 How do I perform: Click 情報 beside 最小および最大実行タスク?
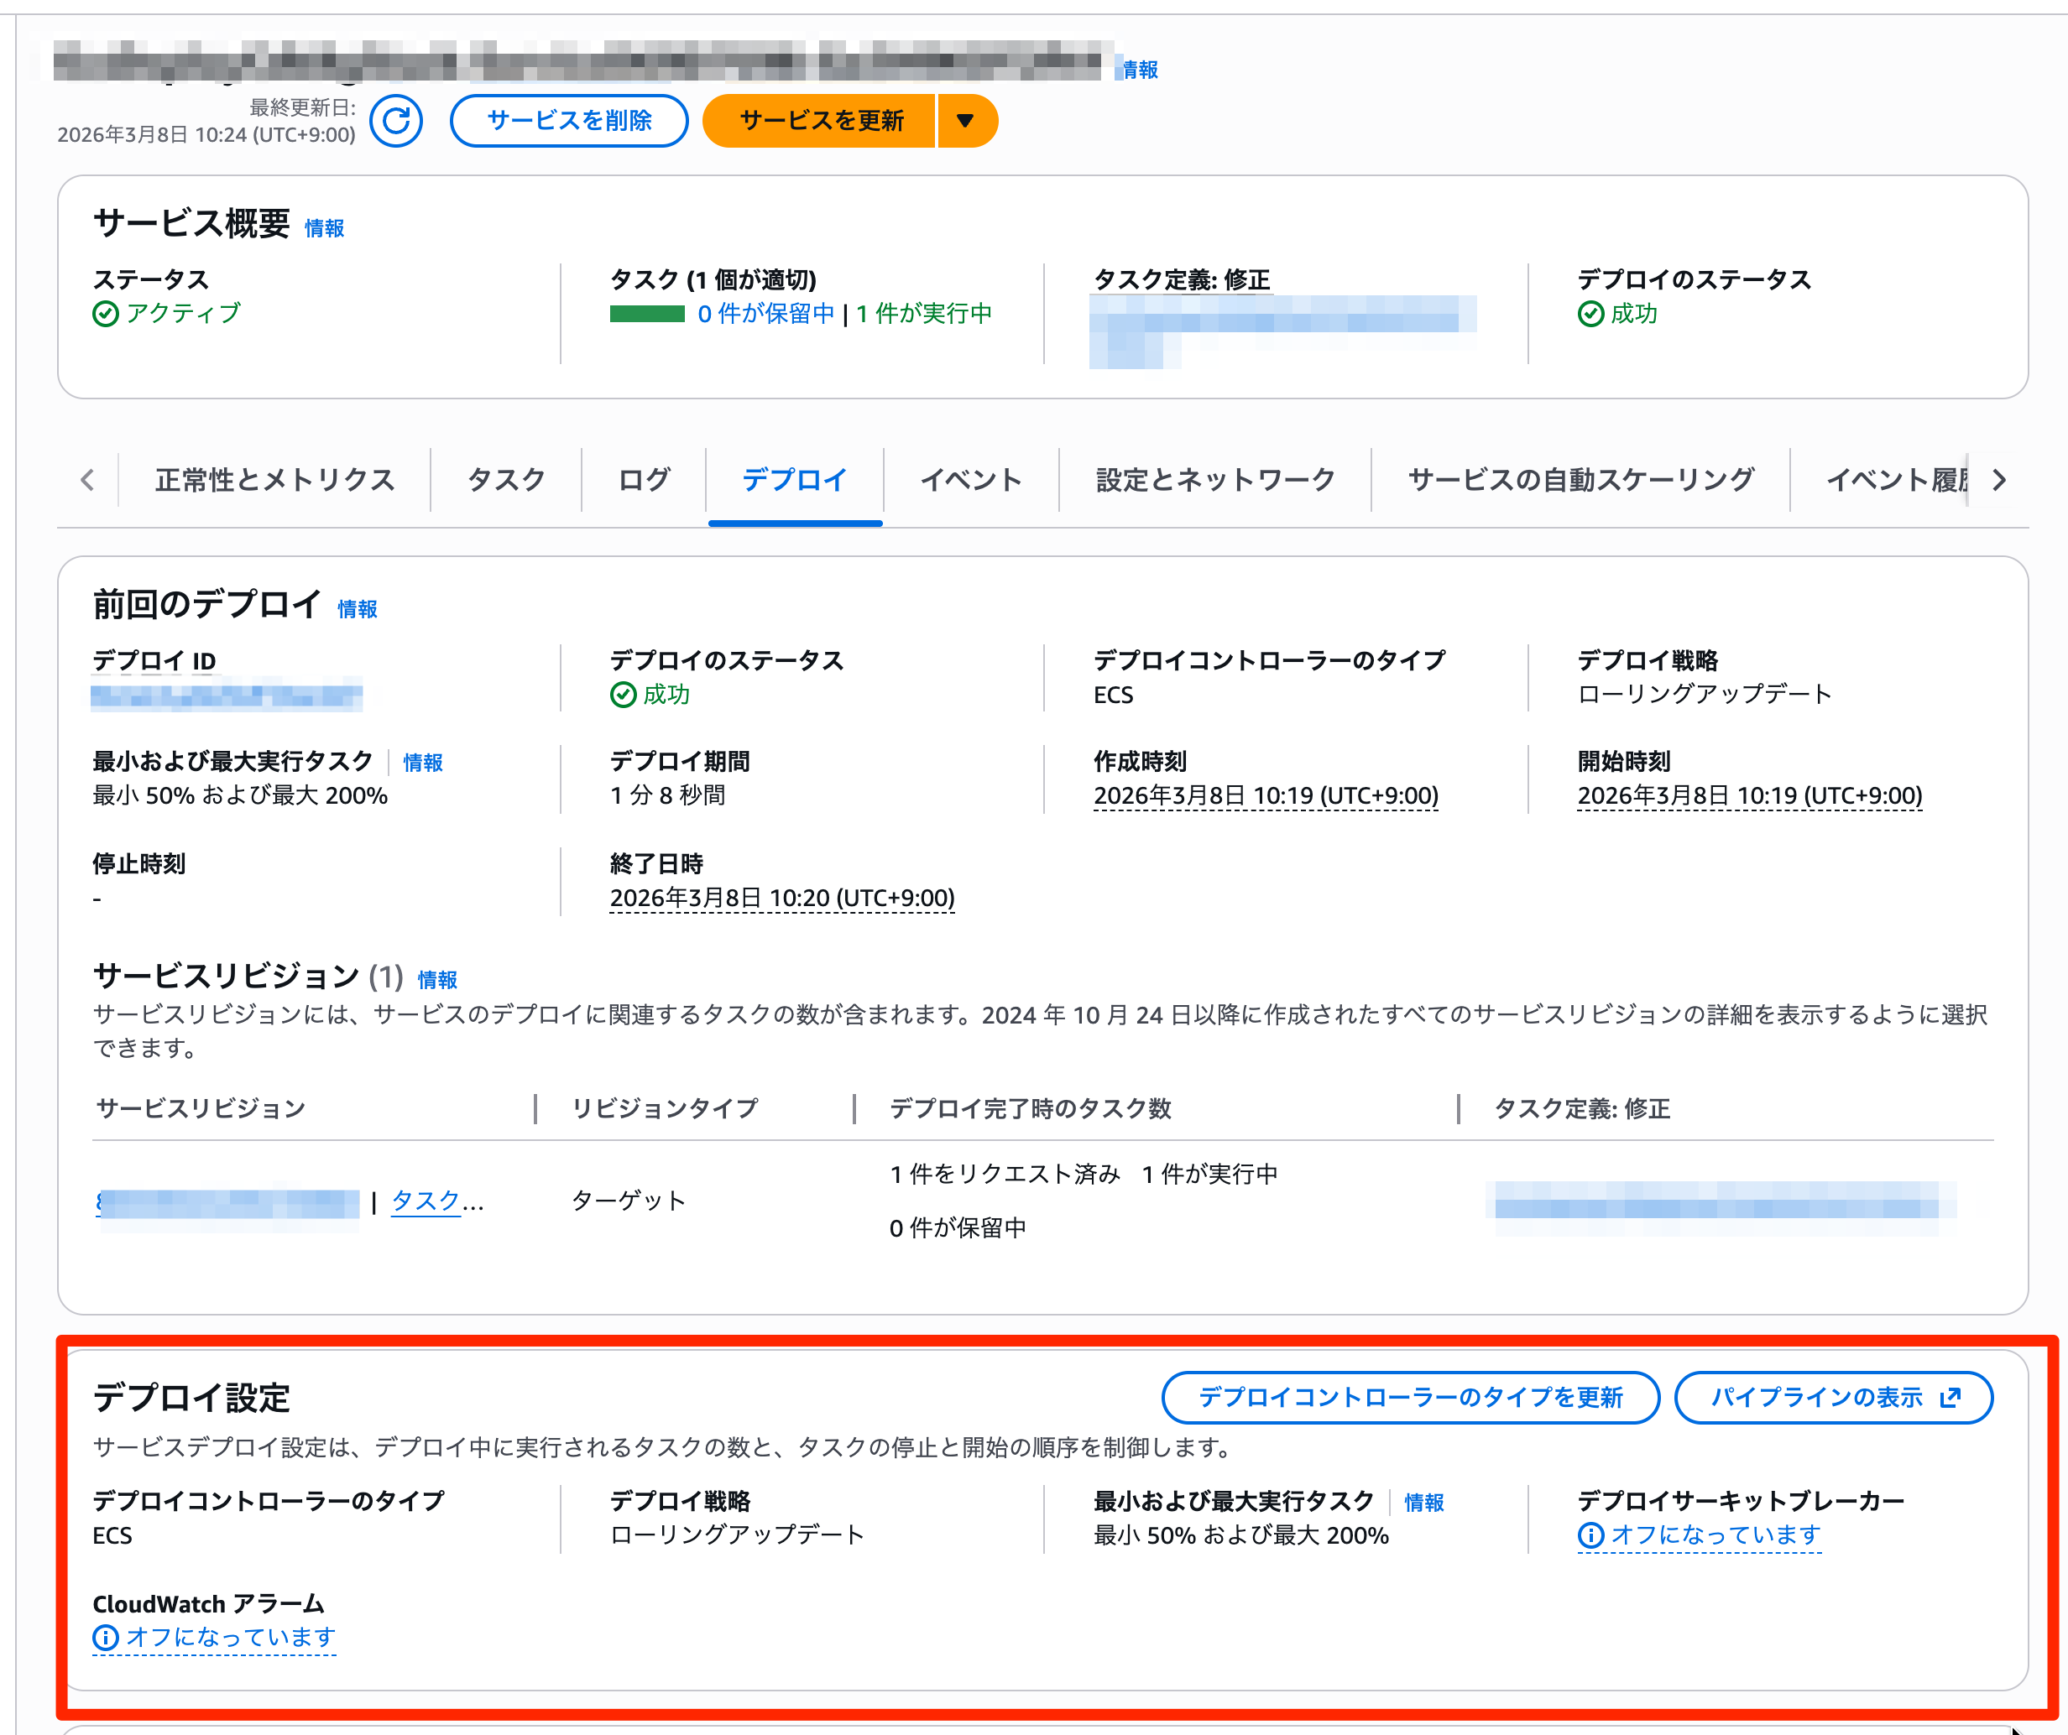(x=424, y=761)
